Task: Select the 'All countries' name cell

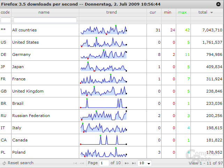Action: (45, 30)
